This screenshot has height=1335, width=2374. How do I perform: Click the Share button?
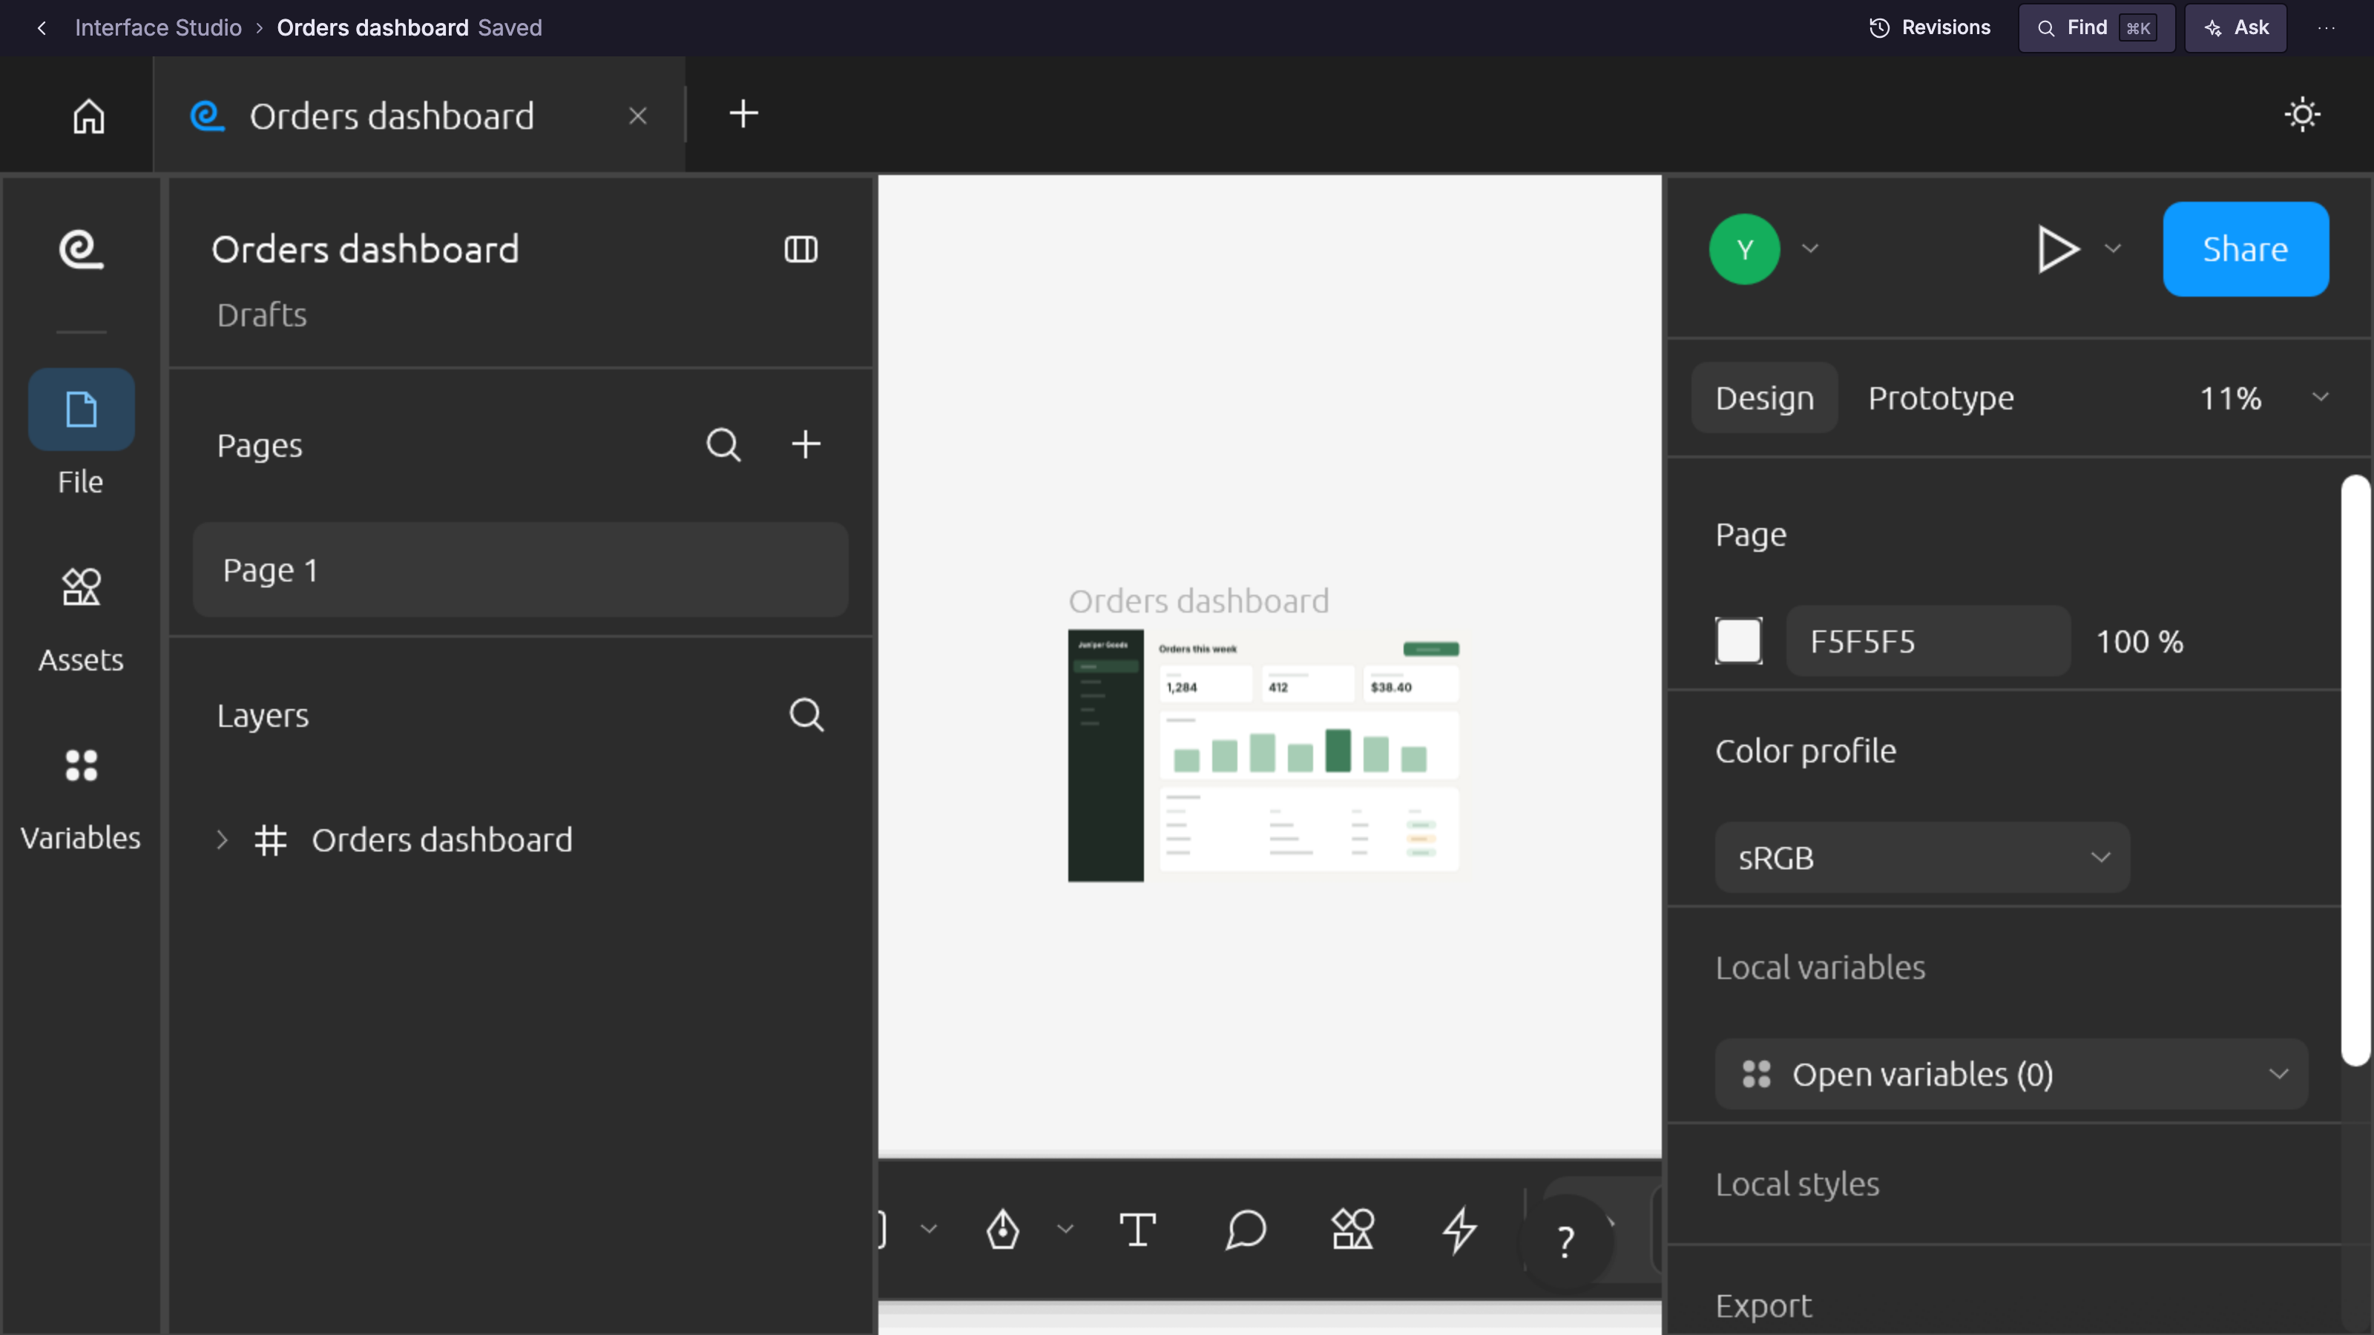pyautogui.click(x=2246, y=250)
